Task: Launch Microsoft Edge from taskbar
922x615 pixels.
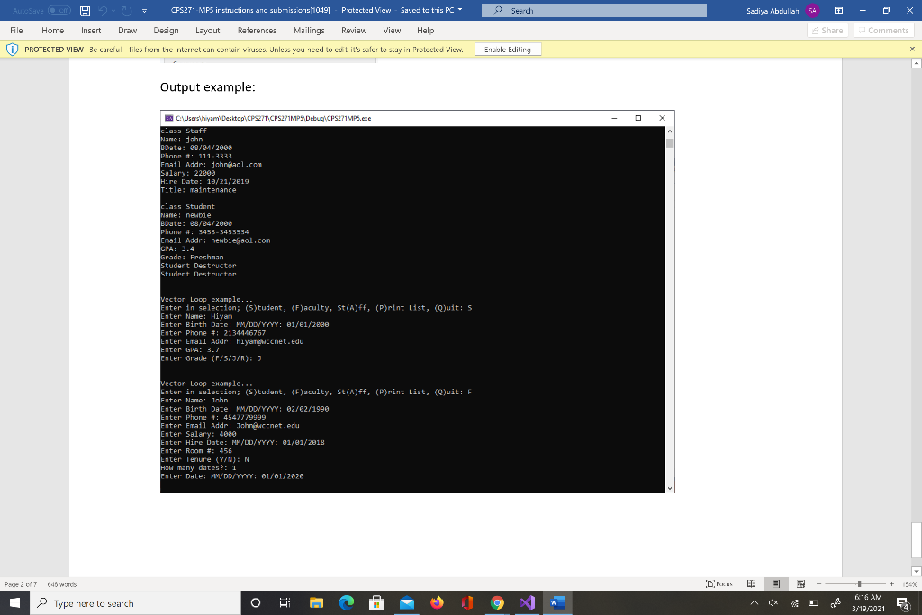Action: click(347, 603)
